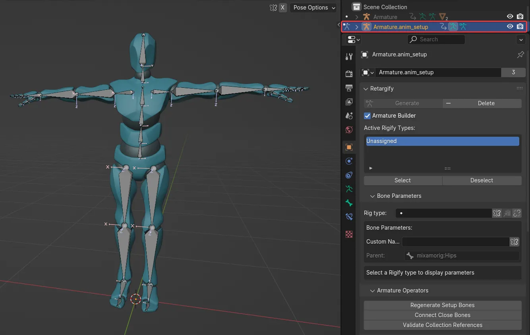
Task: Expand the Armature tree row
Action: (357, 17)
